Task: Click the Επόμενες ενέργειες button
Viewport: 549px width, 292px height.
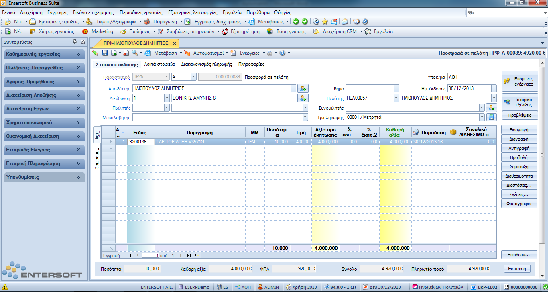Action: (519, 81)
